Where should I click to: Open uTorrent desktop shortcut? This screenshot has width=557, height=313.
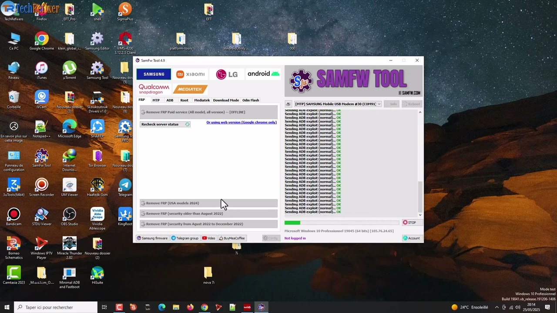(x=70, y=70)
